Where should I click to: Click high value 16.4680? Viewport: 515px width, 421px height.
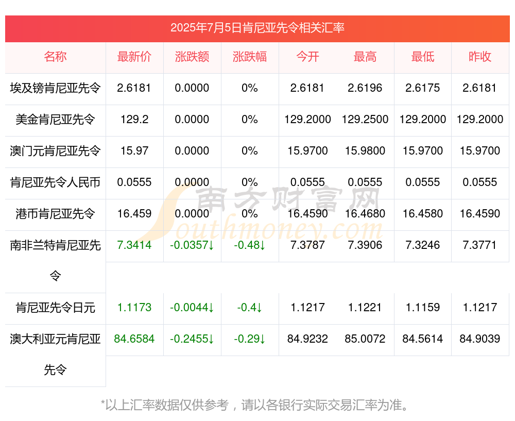[365, 214]
